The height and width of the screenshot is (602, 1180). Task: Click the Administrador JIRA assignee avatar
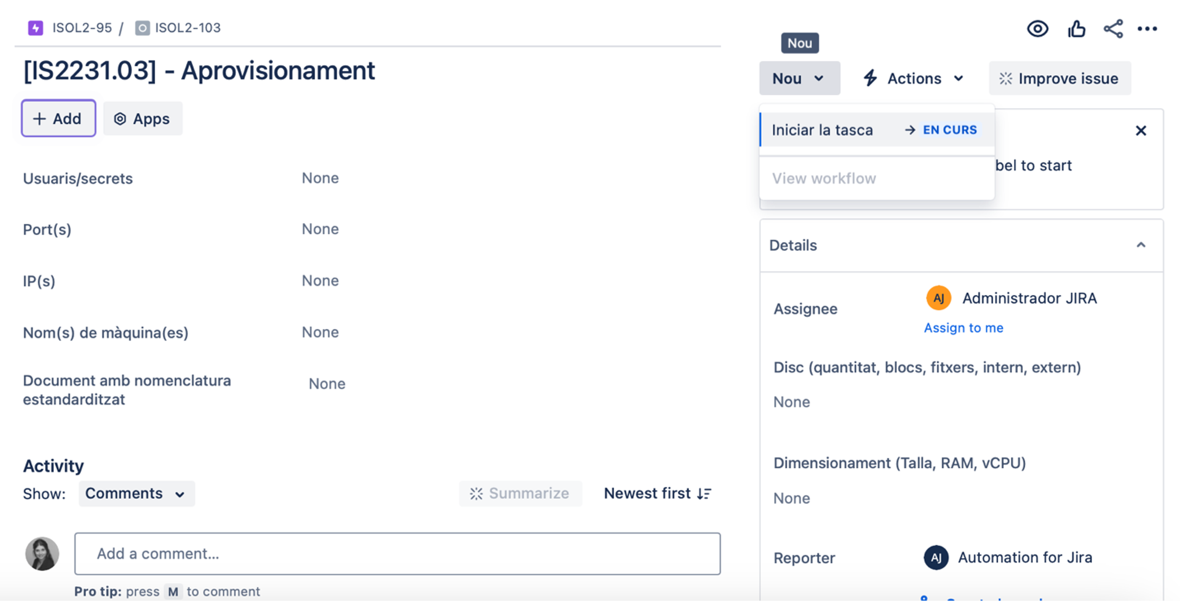point(938,298)
